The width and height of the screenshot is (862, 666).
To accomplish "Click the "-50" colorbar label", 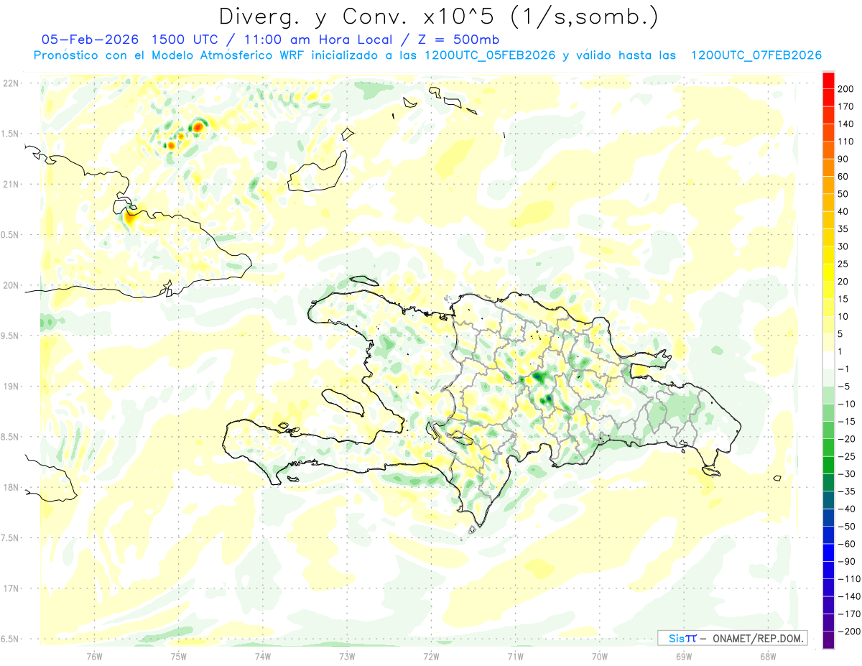I will 846,527.
